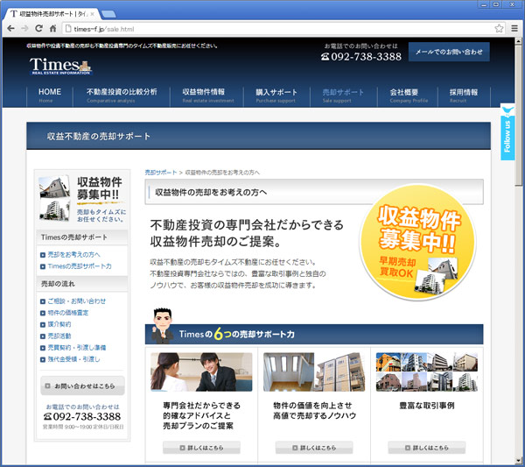Open 会社概要 navigation item
The width and height of the screenshot is (525, 467).
pos(408,96)
